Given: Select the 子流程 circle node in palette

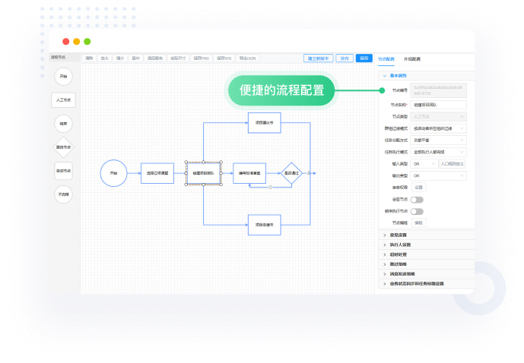Looking at the screenshot, I should (x=64, y=194).
